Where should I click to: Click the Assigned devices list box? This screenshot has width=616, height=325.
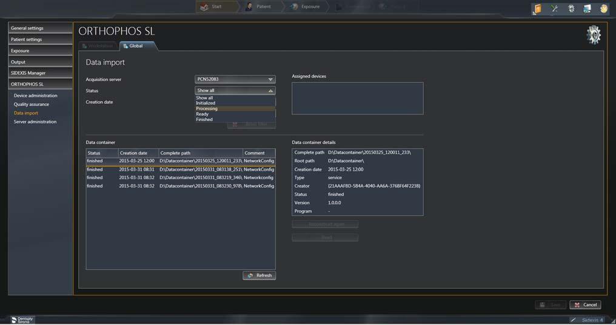point(358,99)
